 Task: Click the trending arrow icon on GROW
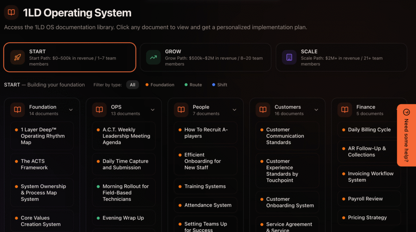[153, 58]
